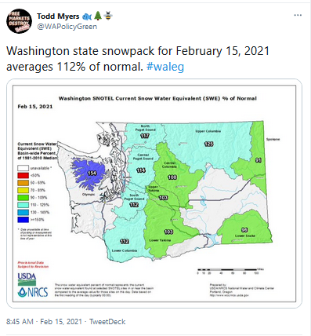Click the yellow 70-89% legend swatch
Image resolution: width=311 pixels, height=336 pixels.
(x=23, y=190)
